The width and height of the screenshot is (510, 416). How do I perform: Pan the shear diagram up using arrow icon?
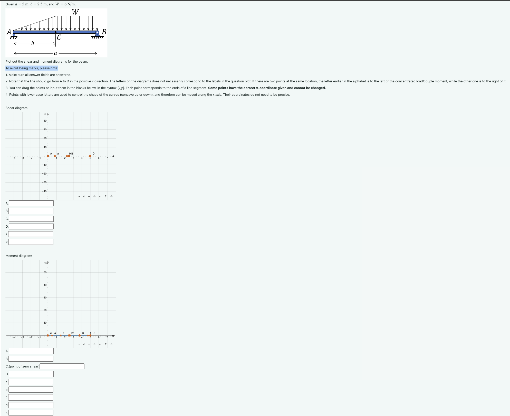coord(105,196)
